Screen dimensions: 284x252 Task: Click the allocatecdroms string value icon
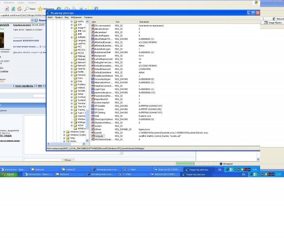93,29
